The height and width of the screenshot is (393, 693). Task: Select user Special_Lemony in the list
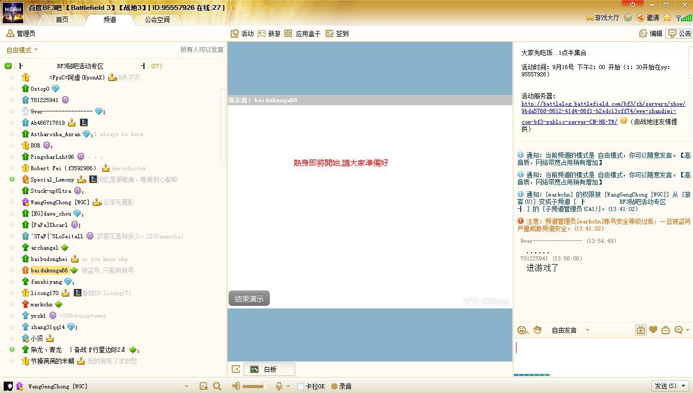(x=52, y=179)
